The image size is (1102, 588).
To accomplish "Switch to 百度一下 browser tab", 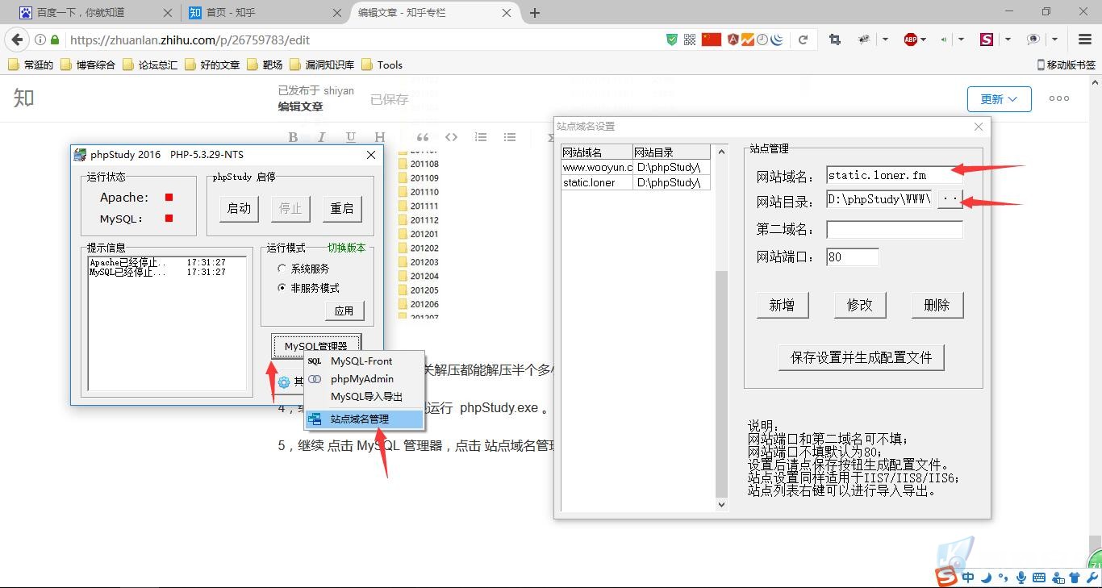I will click(x=95, y=12).
